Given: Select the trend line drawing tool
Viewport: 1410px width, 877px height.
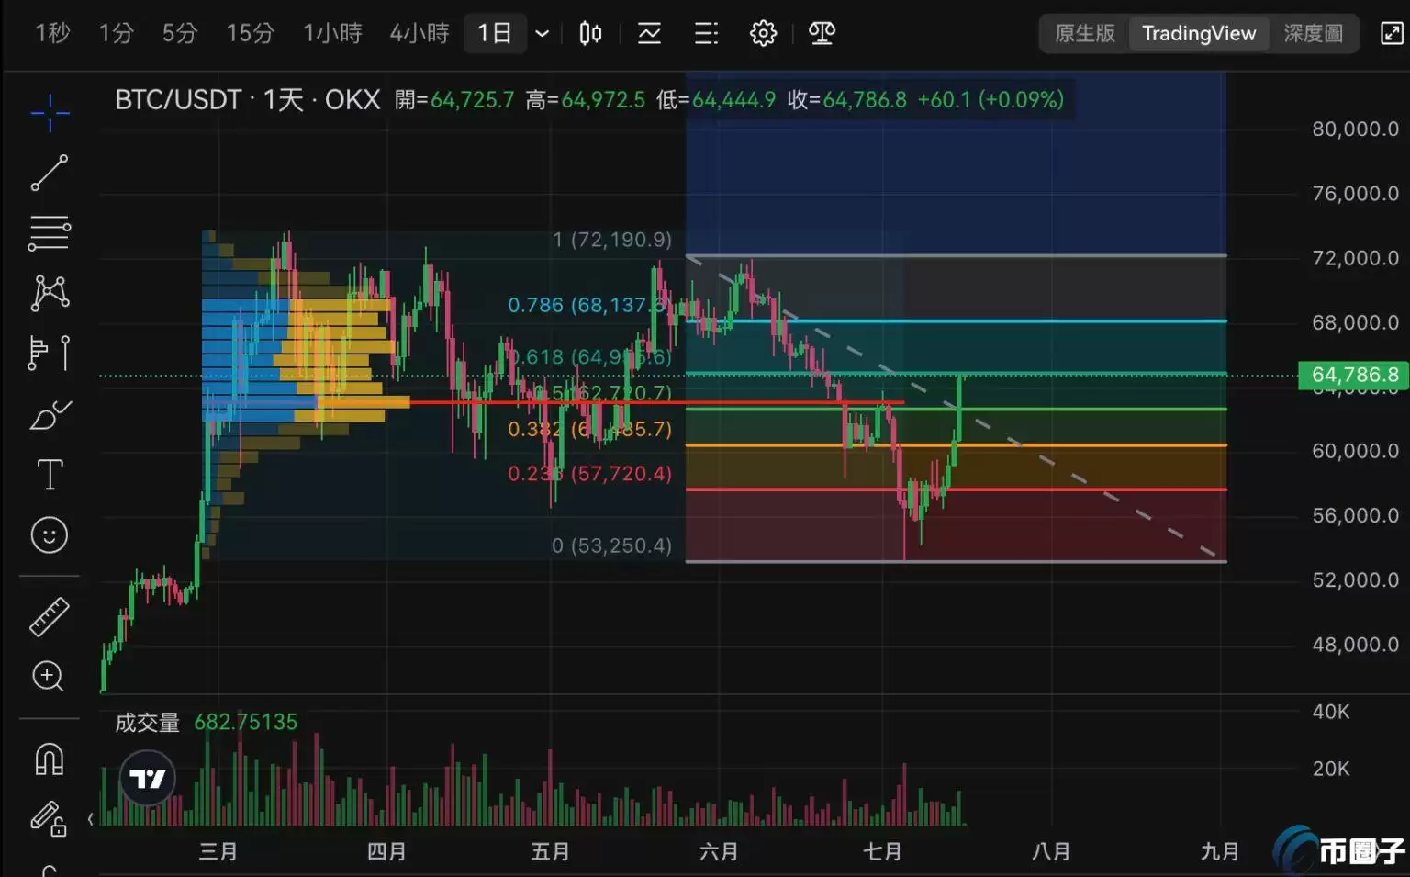Looking at the screenshot, I should (49, 173).
